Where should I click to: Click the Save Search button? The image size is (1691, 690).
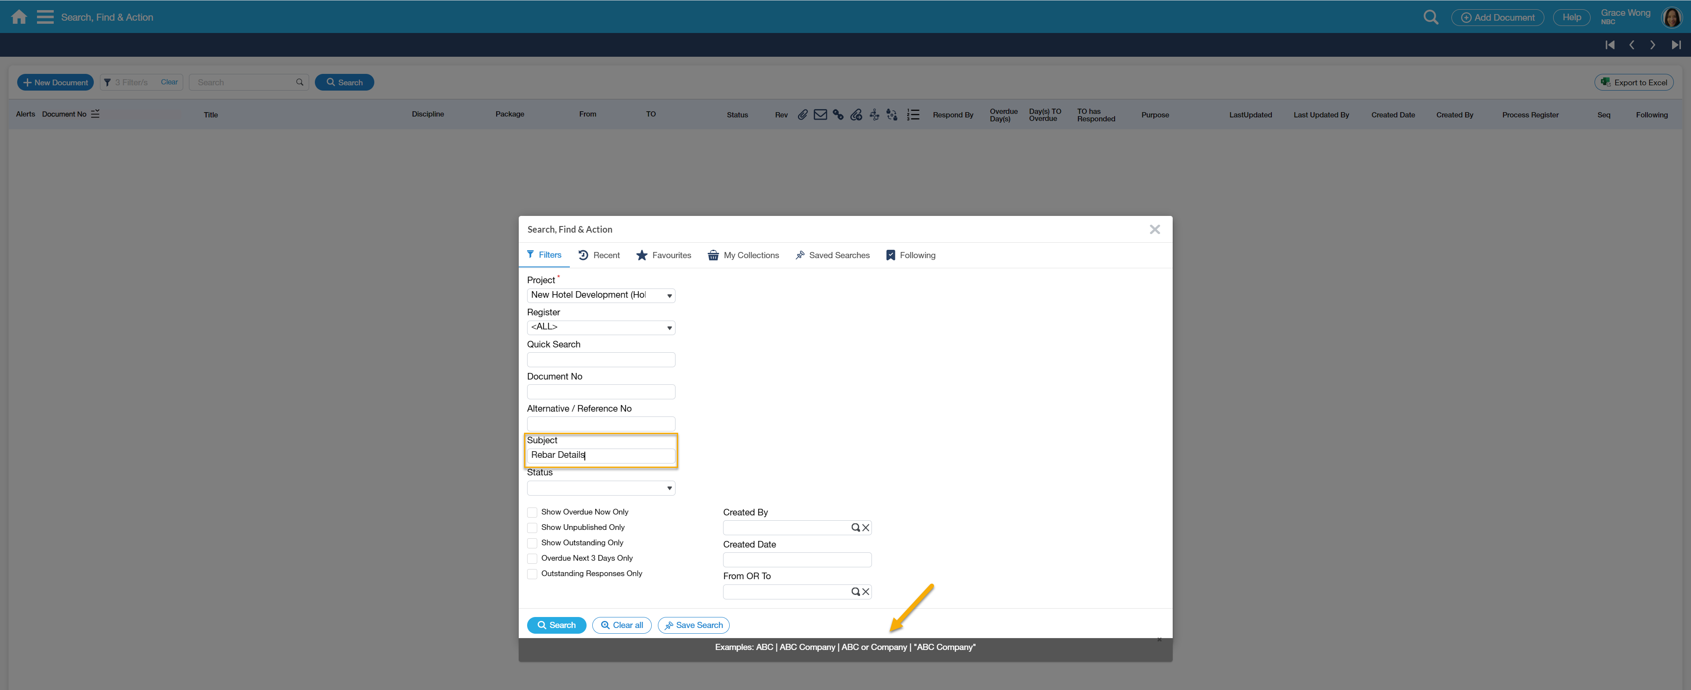tap(693, 625)
